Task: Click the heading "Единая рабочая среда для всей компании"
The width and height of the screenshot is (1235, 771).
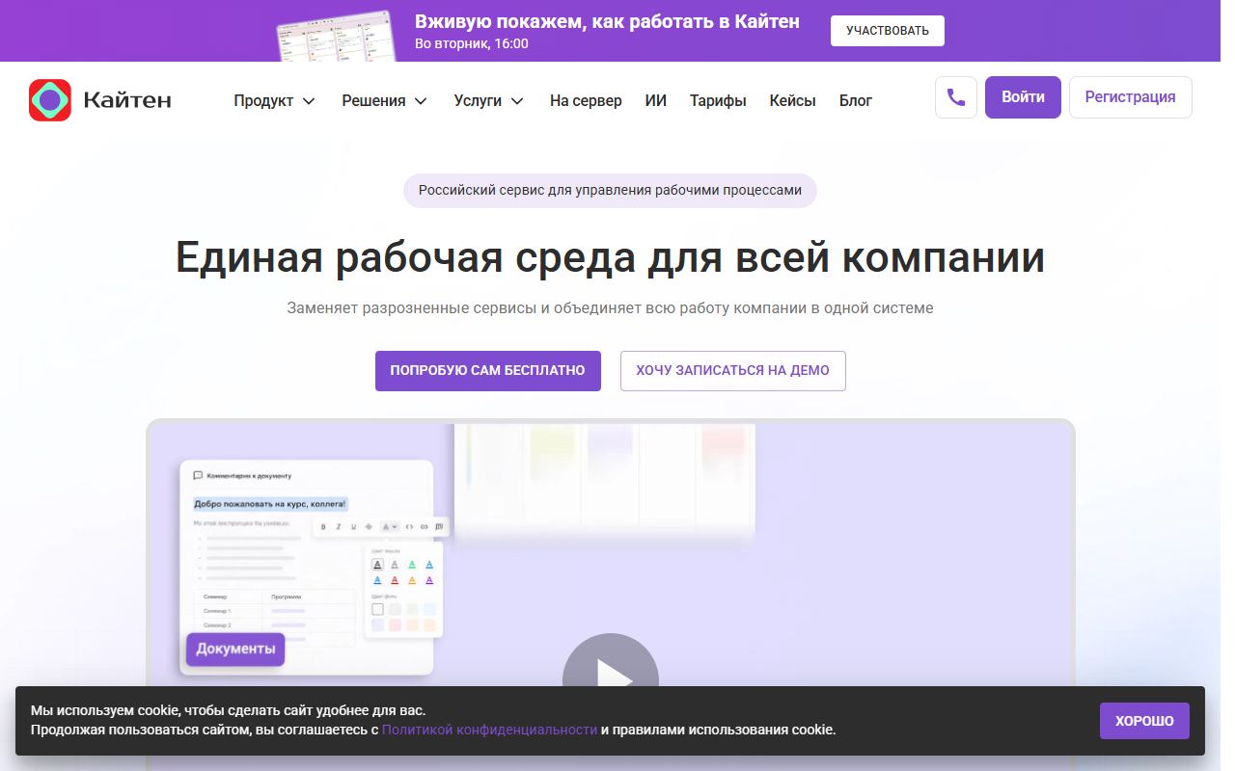Action: [x=610, y=257]
